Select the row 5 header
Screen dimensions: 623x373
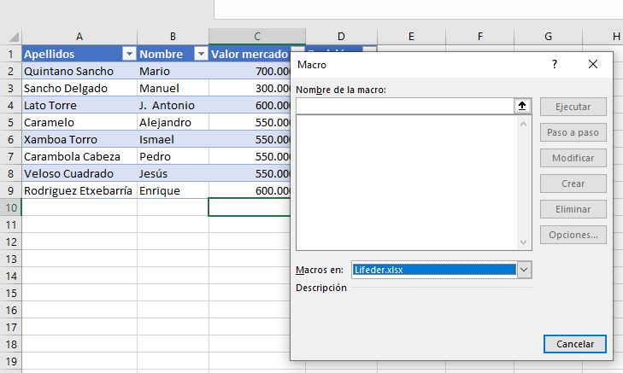(10, 122)
